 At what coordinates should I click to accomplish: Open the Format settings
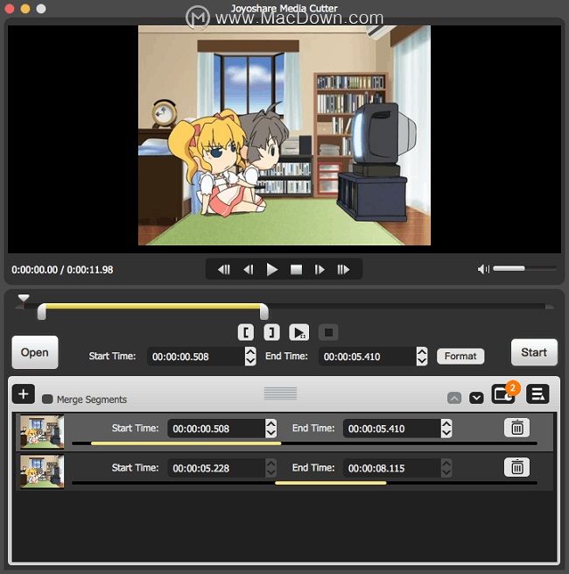pyautogui.click(x=460, y=356)
